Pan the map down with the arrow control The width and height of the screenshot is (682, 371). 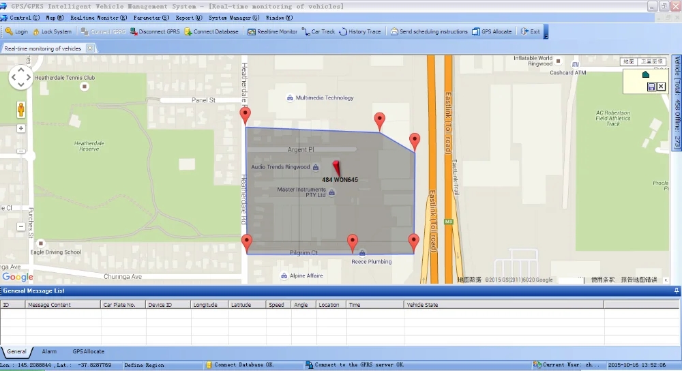[x=21, y=85]
